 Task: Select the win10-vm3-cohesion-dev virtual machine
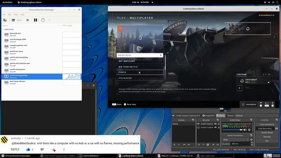(32, 65)
